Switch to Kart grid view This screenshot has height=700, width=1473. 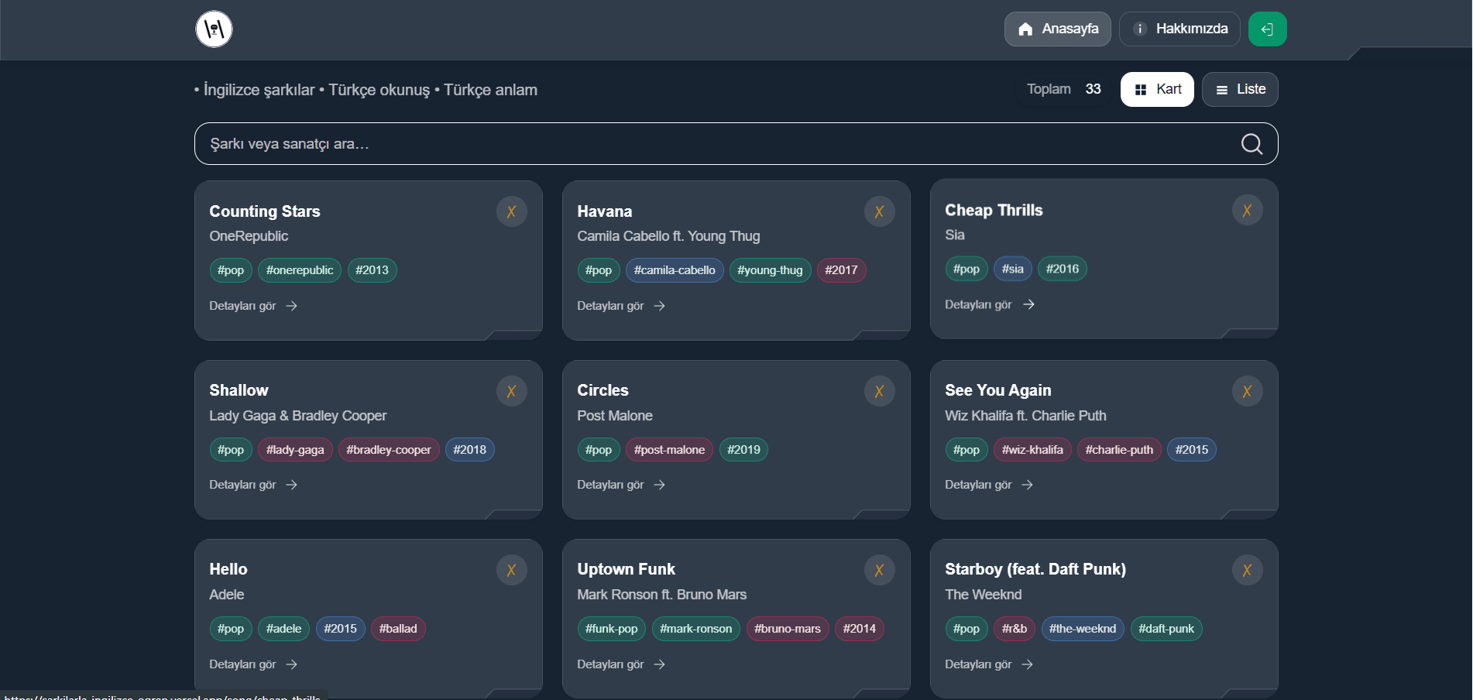pyautogui.click(x=1157, y=90)
